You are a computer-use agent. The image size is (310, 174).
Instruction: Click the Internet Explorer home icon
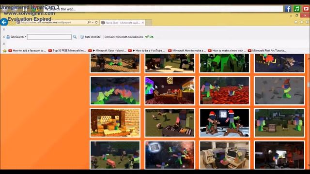pos(296,22)
